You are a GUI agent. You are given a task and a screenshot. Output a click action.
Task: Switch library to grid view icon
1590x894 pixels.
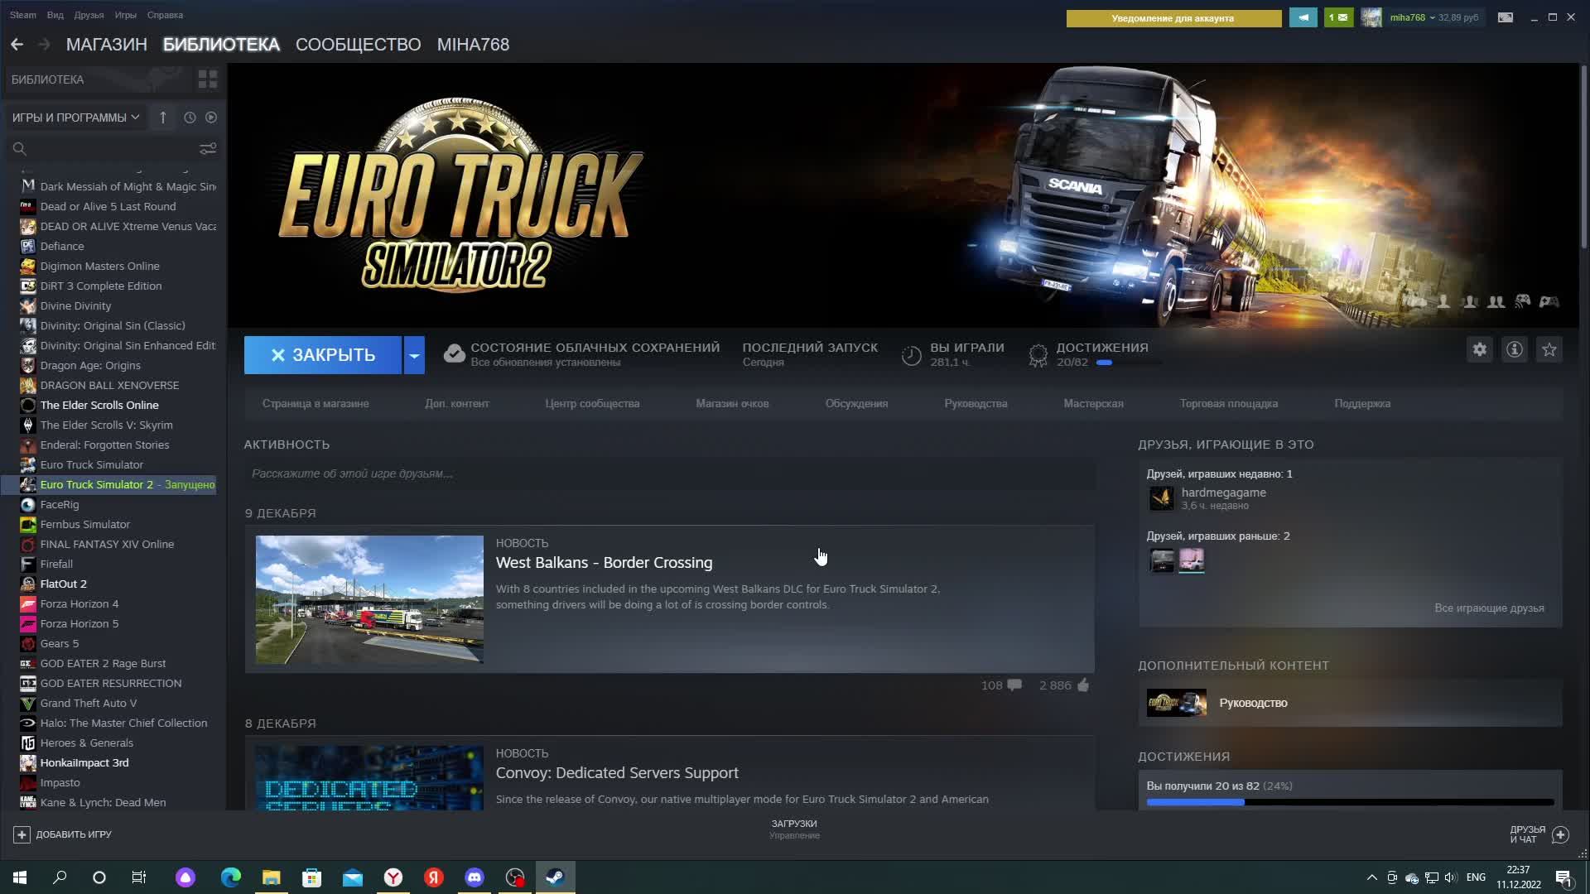[x=207, y=79]
